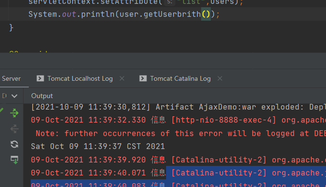
Task: Click the Artifact AjaxDemo:war exploded log line
Action: [x=179, y=107]
